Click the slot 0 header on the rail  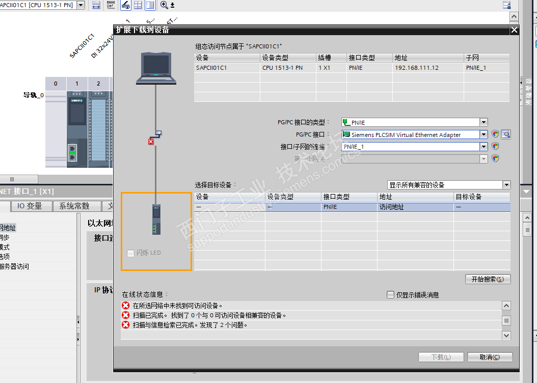pyautogui.click(x=56, y=84)
